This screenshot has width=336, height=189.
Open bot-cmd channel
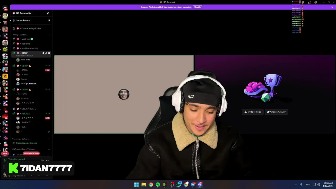(x=31, y=44)
